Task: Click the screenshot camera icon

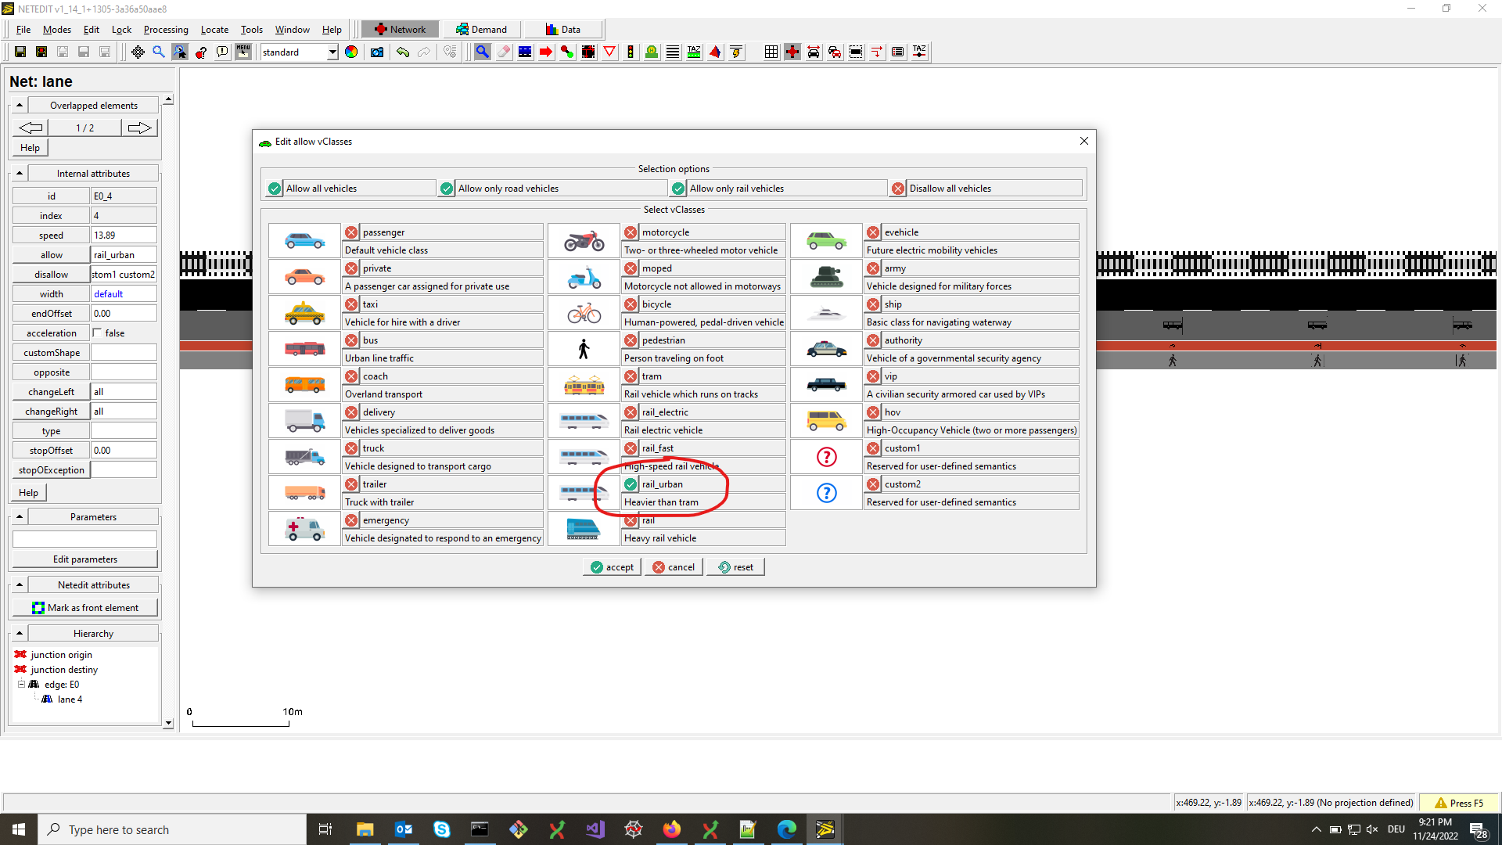Action: click(377, 52)
